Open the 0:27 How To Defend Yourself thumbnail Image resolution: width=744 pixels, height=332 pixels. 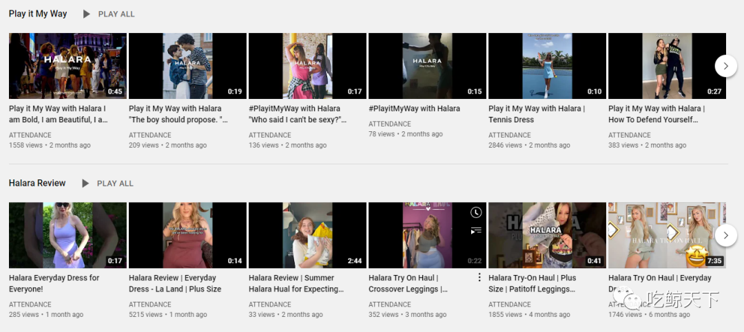click(x=667, y=66)
